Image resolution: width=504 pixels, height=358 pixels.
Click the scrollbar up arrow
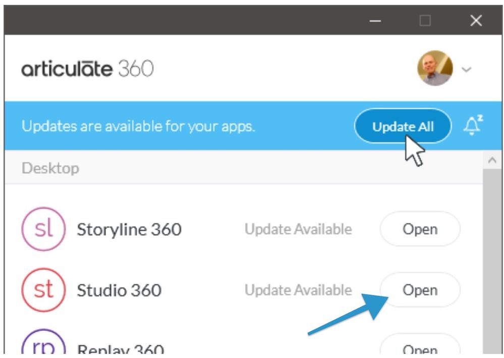point(492,160)
